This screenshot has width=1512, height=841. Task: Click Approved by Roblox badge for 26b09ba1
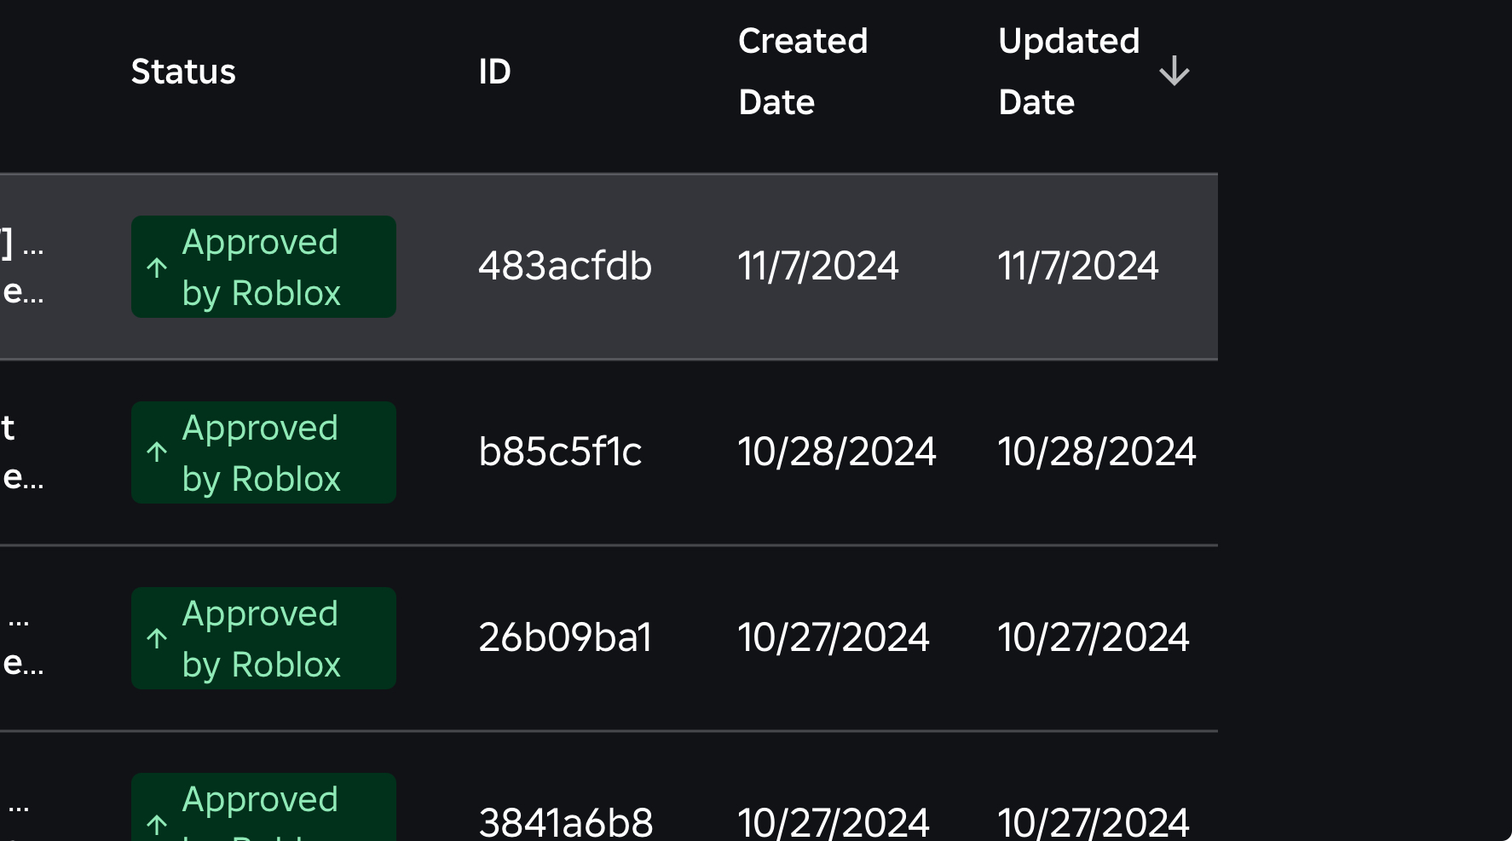click(x=264, y=638)
